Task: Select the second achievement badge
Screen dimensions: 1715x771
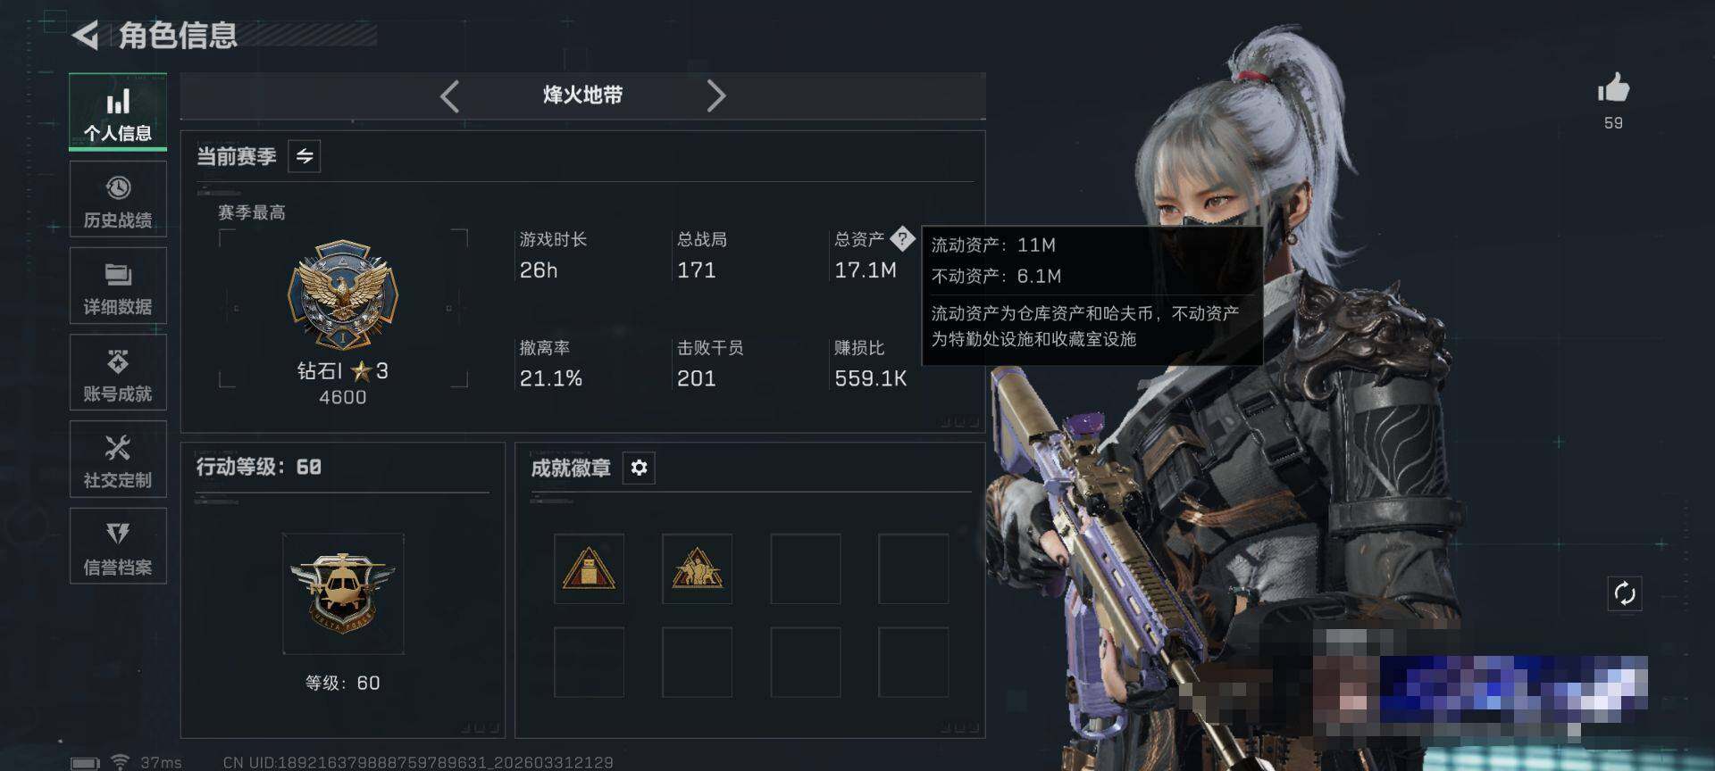Action: click(697, 568)
